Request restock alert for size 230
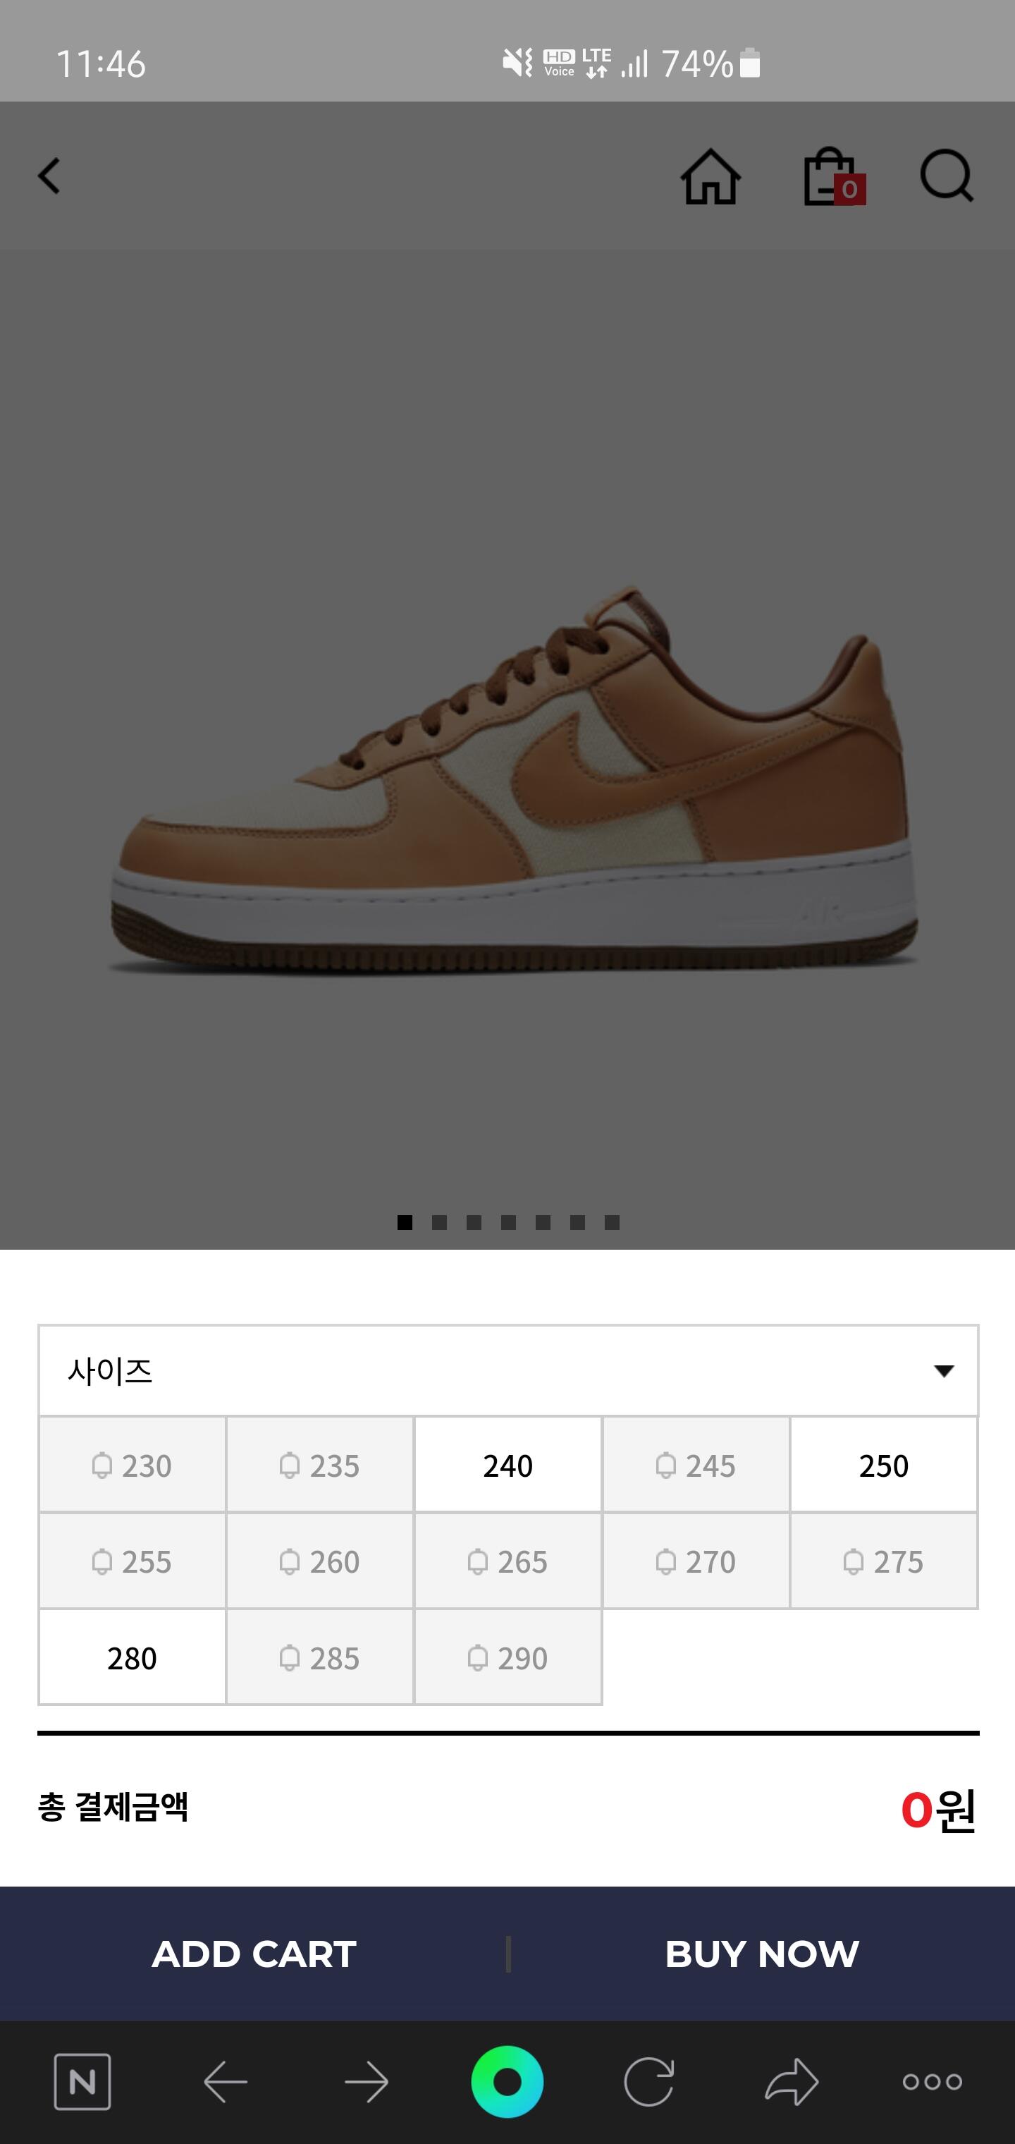This screenshot has height=2144, width=1015. tap(131, 1465)
